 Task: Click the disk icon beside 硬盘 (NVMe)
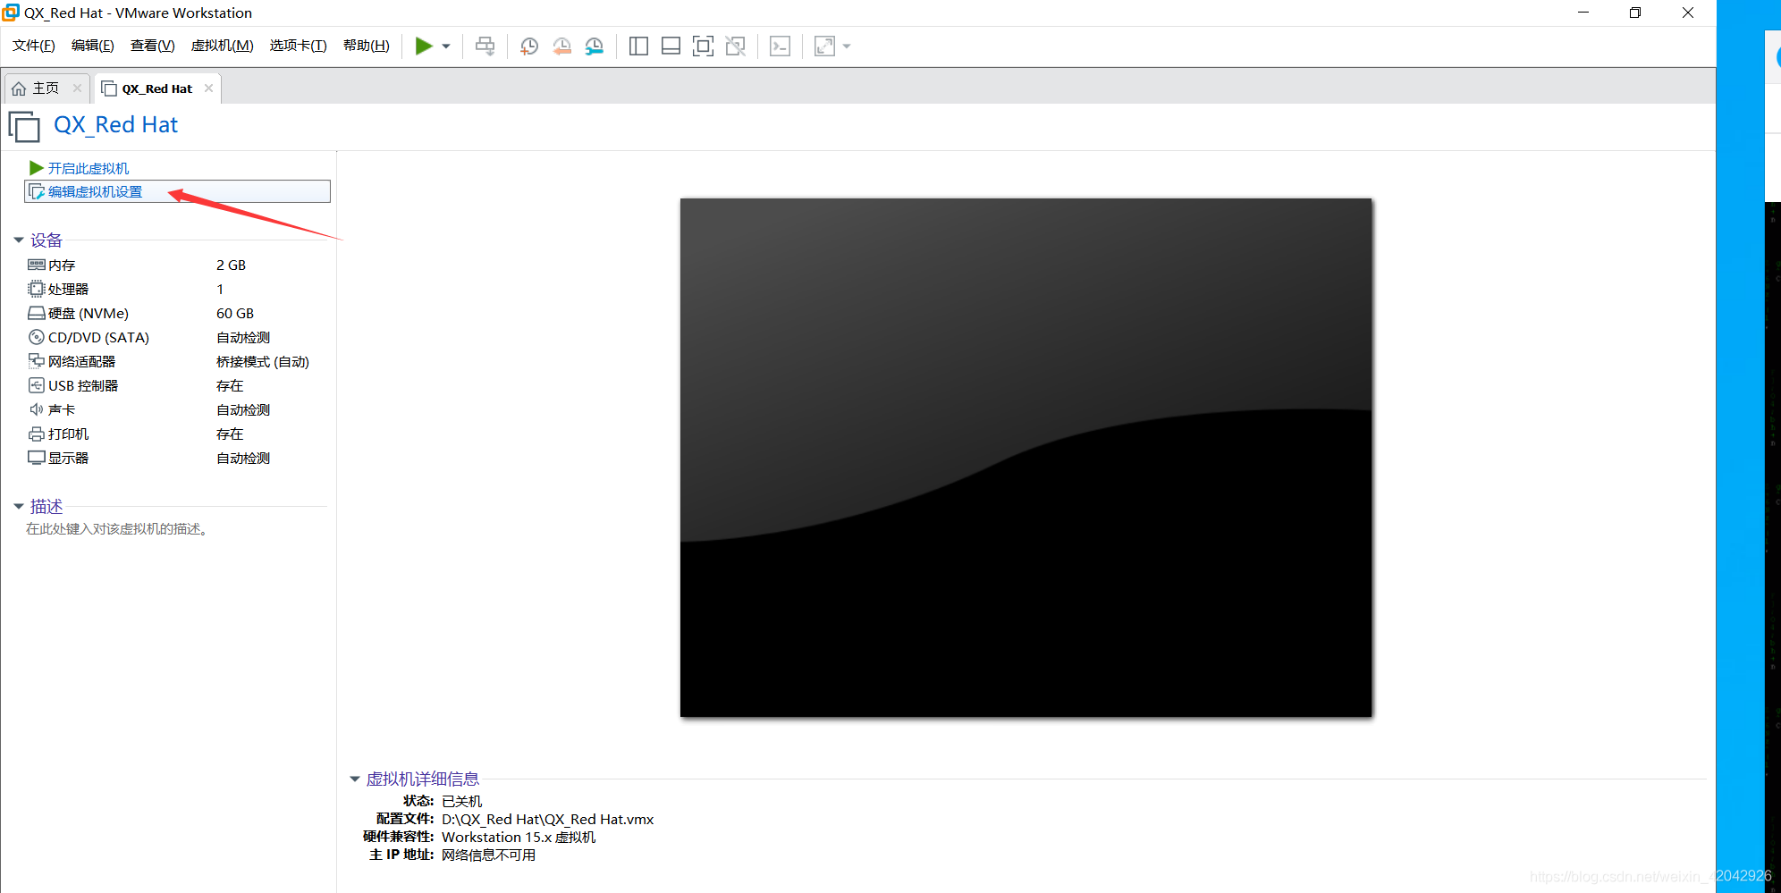tap(37, 313)
